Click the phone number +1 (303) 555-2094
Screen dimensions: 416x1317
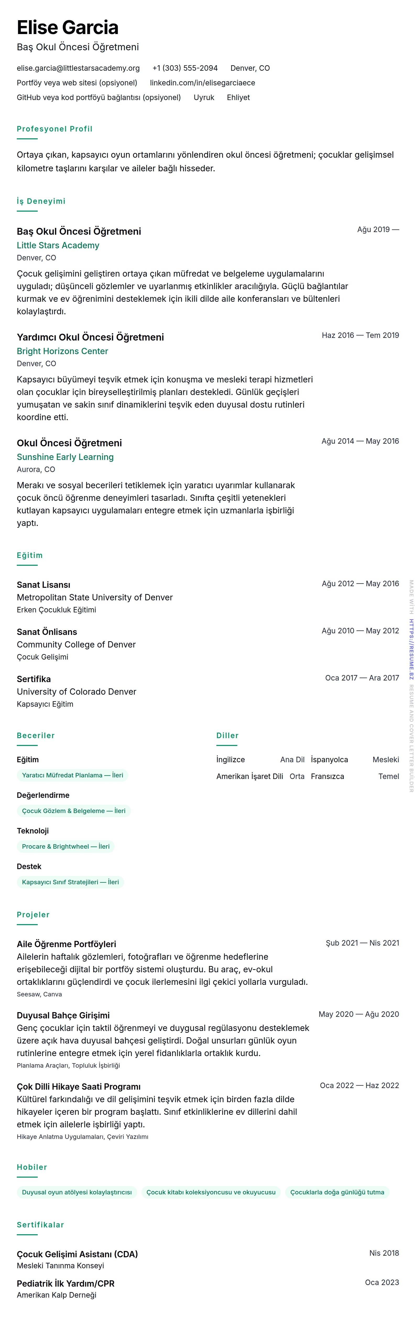[x=185, y=68]
